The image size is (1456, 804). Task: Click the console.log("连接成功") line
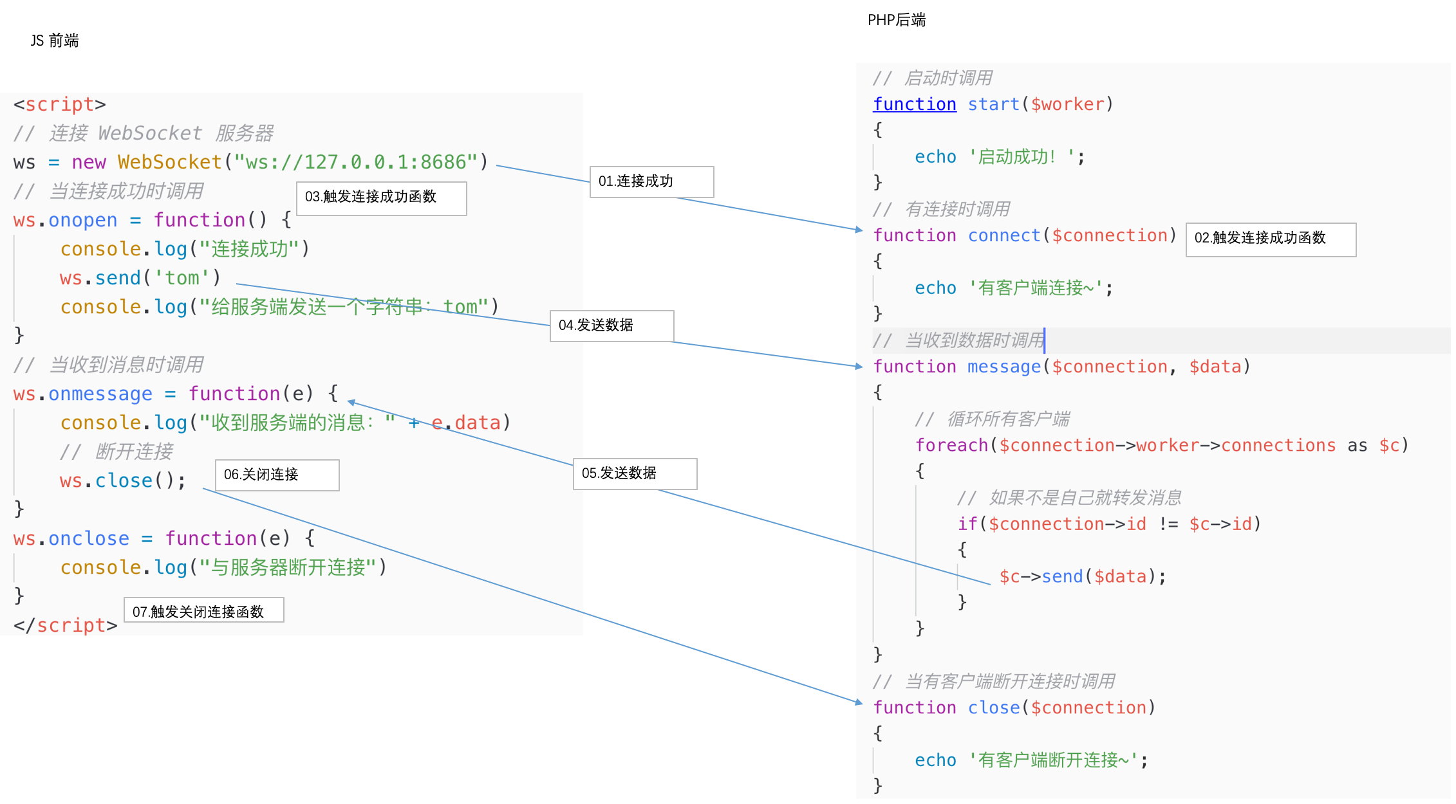pyautogui.click(x=185, y=249)
